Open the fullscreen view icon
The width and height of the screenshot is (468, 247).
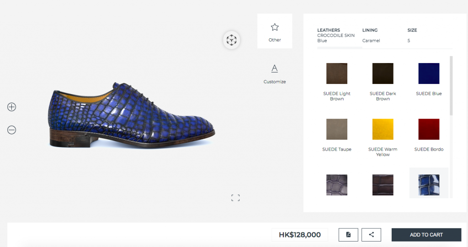click(235, 198)
